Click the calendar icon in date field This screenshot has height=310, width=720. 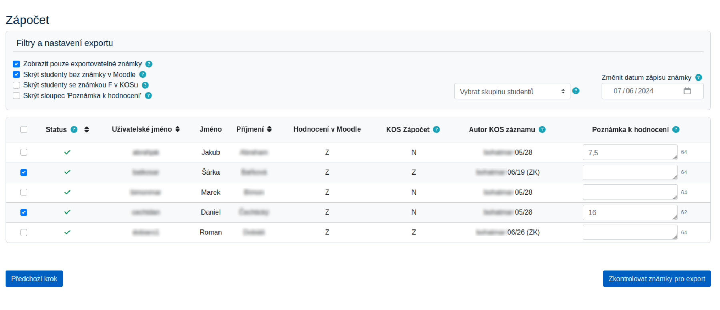point(687,91)
